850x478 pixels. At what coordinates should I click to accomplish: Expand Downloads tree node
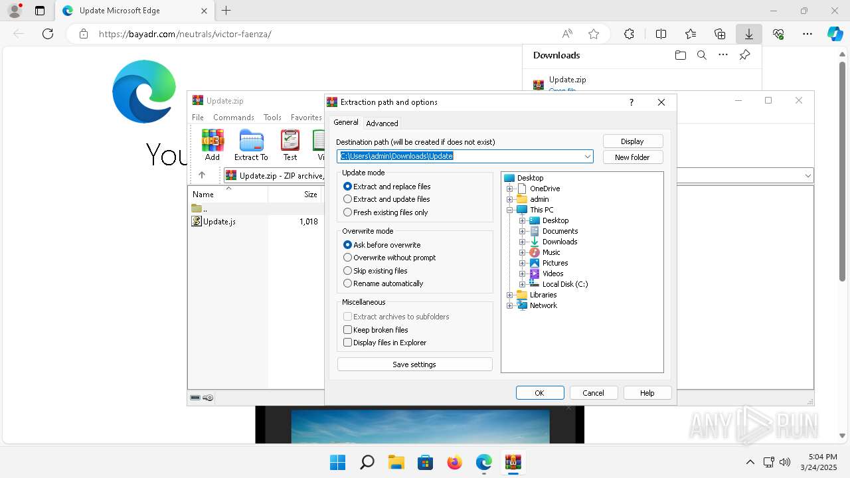click(522, 242)
